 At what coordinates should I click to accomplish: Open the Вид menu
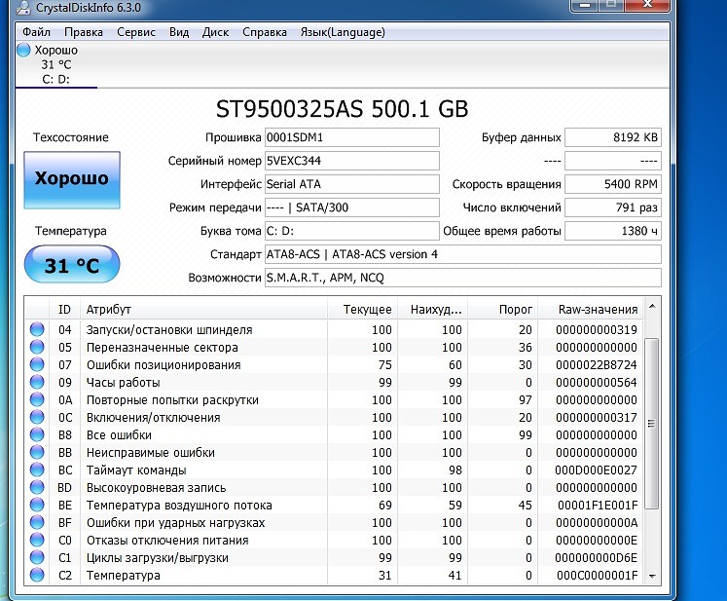click(179, 32)
